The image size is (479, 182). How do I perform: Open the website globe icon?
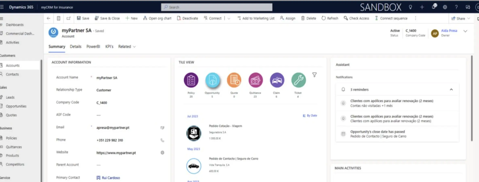162,152
